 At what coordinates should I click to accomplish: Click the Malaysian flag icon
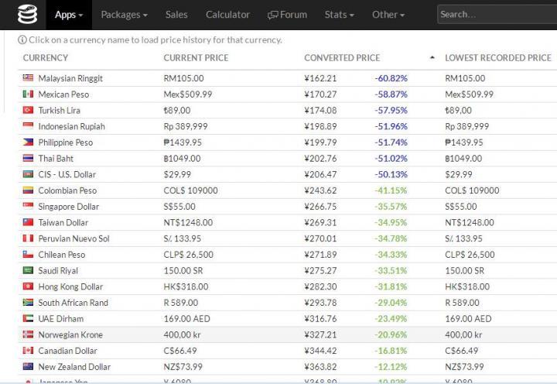(x=28, y=78)
